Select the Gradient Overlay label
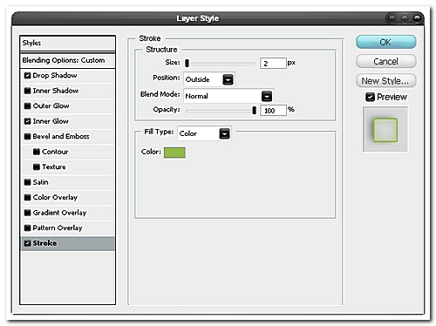The image size is (436, 326). coord(59,213)
